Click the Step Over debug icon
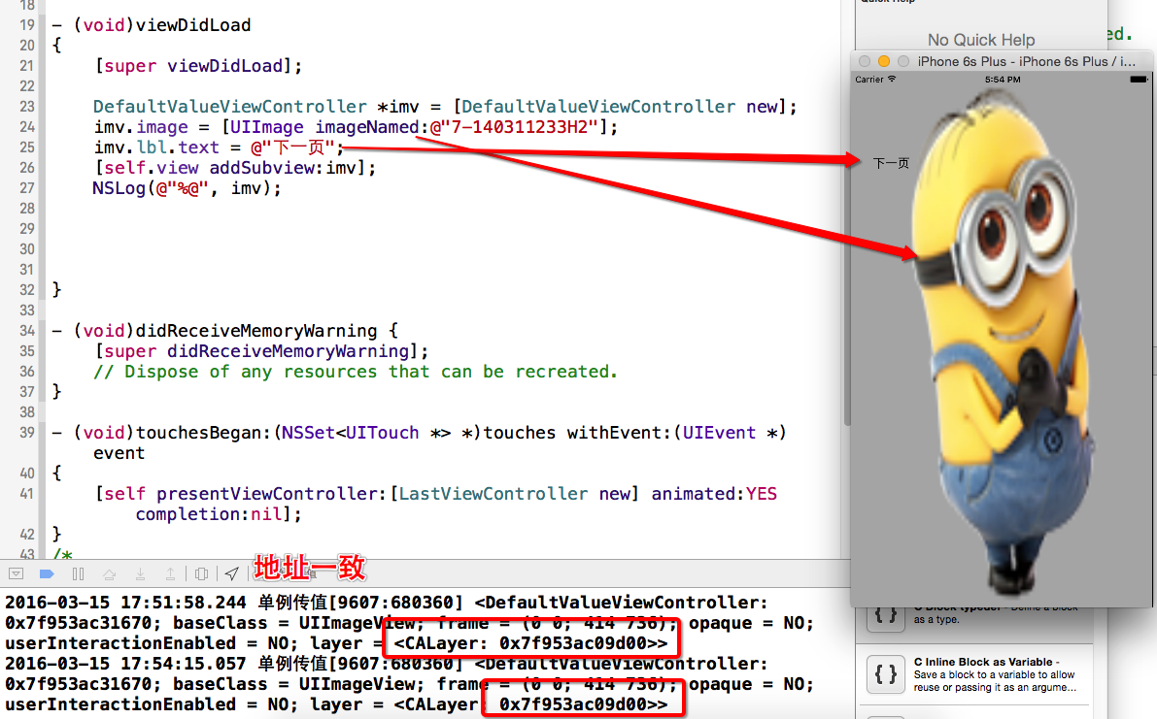 (x=109, y=573)
